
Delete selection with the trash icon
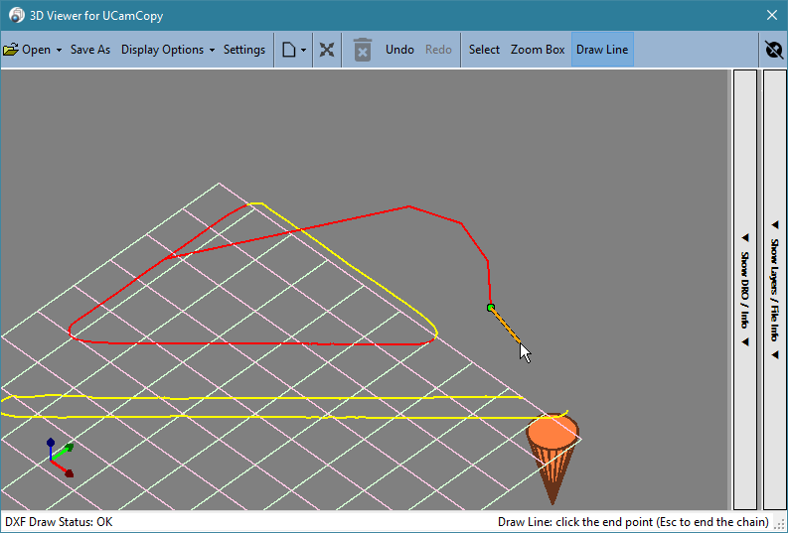(363, 50)
